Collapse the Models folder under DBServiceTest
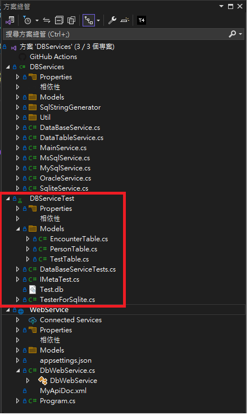Image resolution: width=250 pixels, height=415 pixels. pos(18,229)
